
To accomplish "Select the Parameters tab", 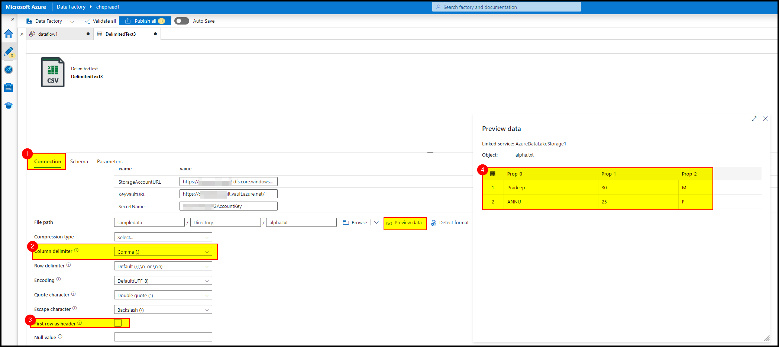I will [110, 161].
